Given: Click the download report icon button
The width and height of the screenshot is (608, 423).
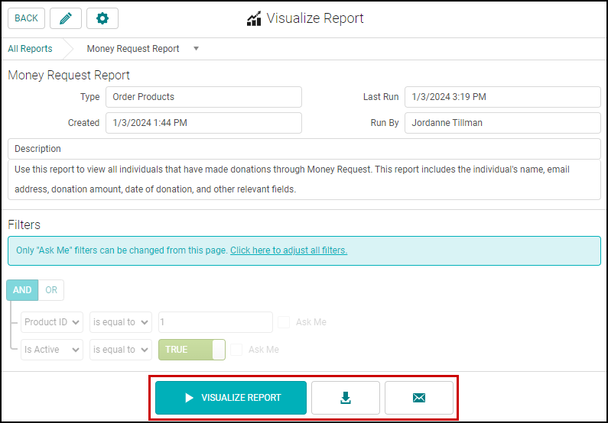Looking at the screenshot, I should (x=346, y=398).
